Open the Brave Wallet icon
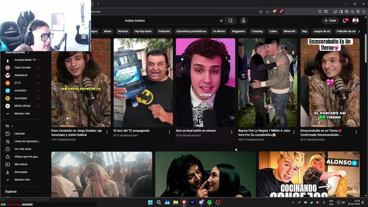The height and width of the screenshot is (207, 368). coord(346,11)
